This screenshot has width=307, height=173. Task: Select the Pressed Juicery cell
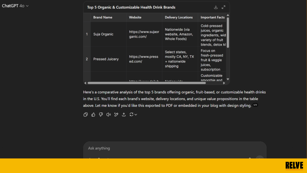tap(109, 59)
